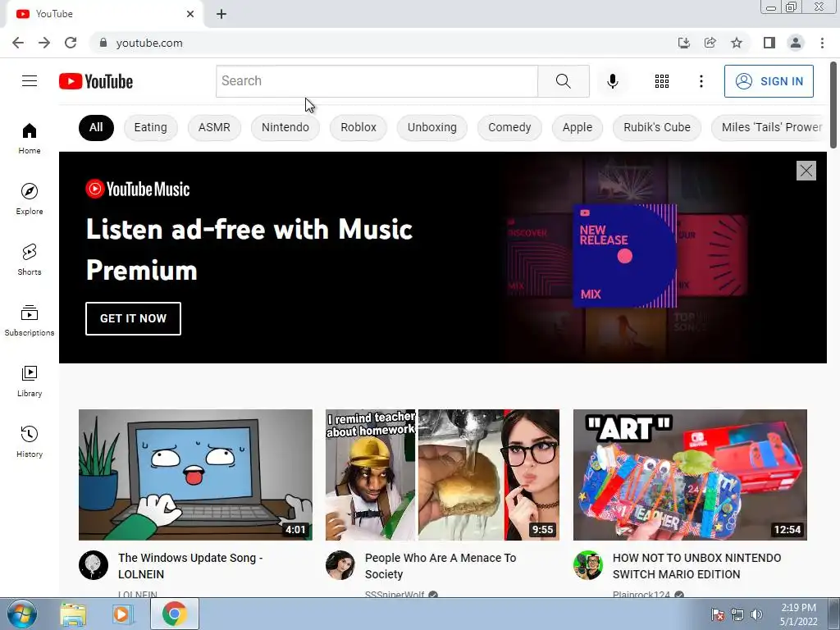
Task: View site security lock info
Action: (103, 43)
